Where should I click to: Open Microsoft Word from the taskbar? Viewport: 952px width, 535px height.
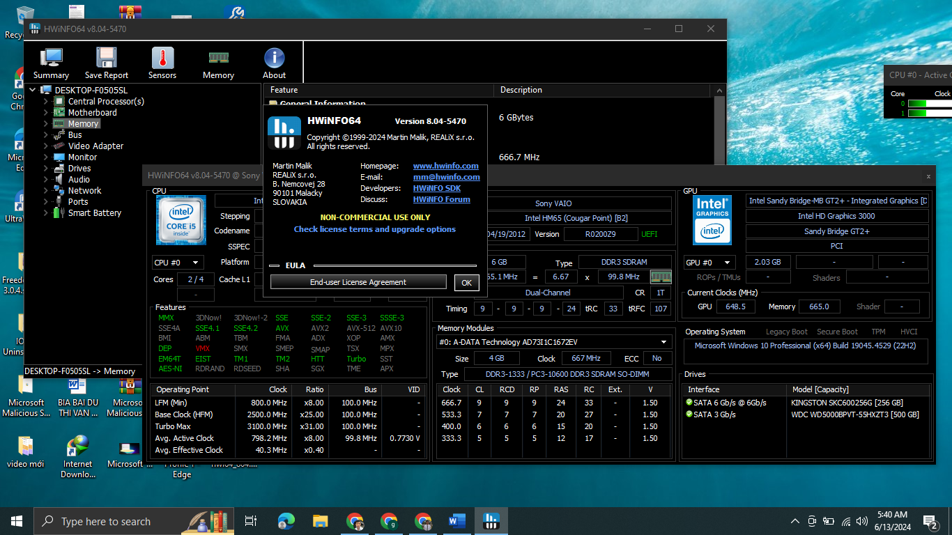457,520
